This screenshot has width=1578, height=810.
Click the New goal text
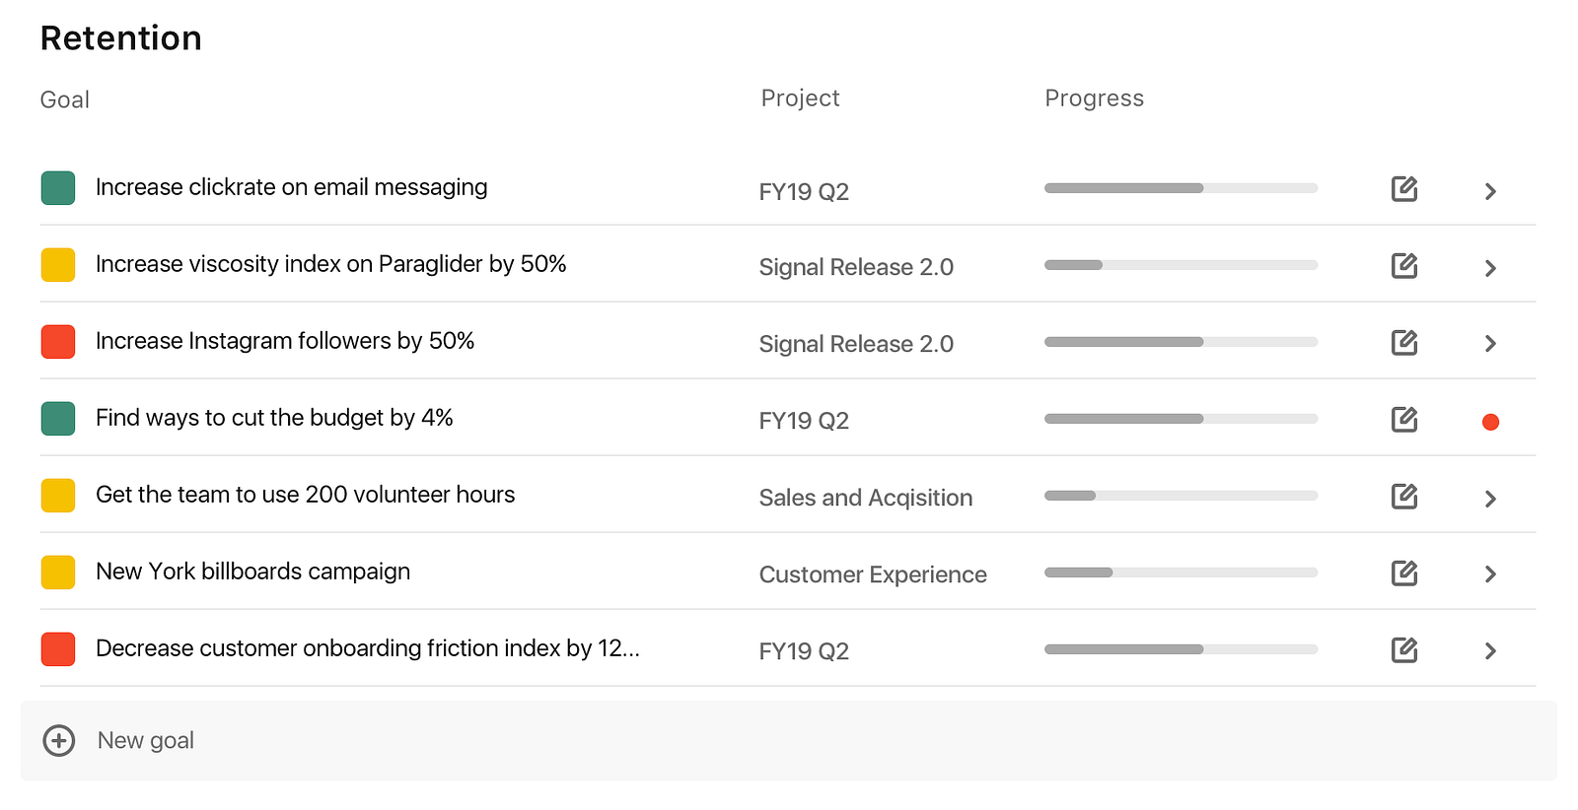click(145, 740)
